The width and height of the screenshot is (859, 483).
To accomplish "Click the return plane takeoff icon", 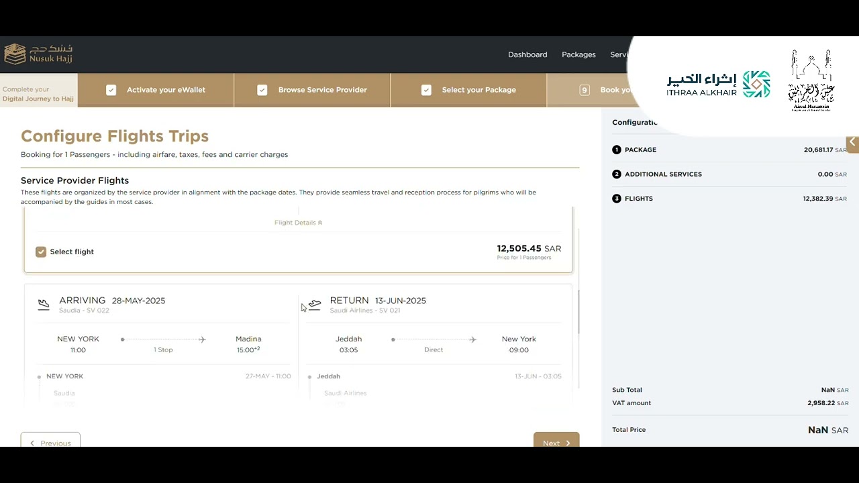I will click(x=315, y=305).
